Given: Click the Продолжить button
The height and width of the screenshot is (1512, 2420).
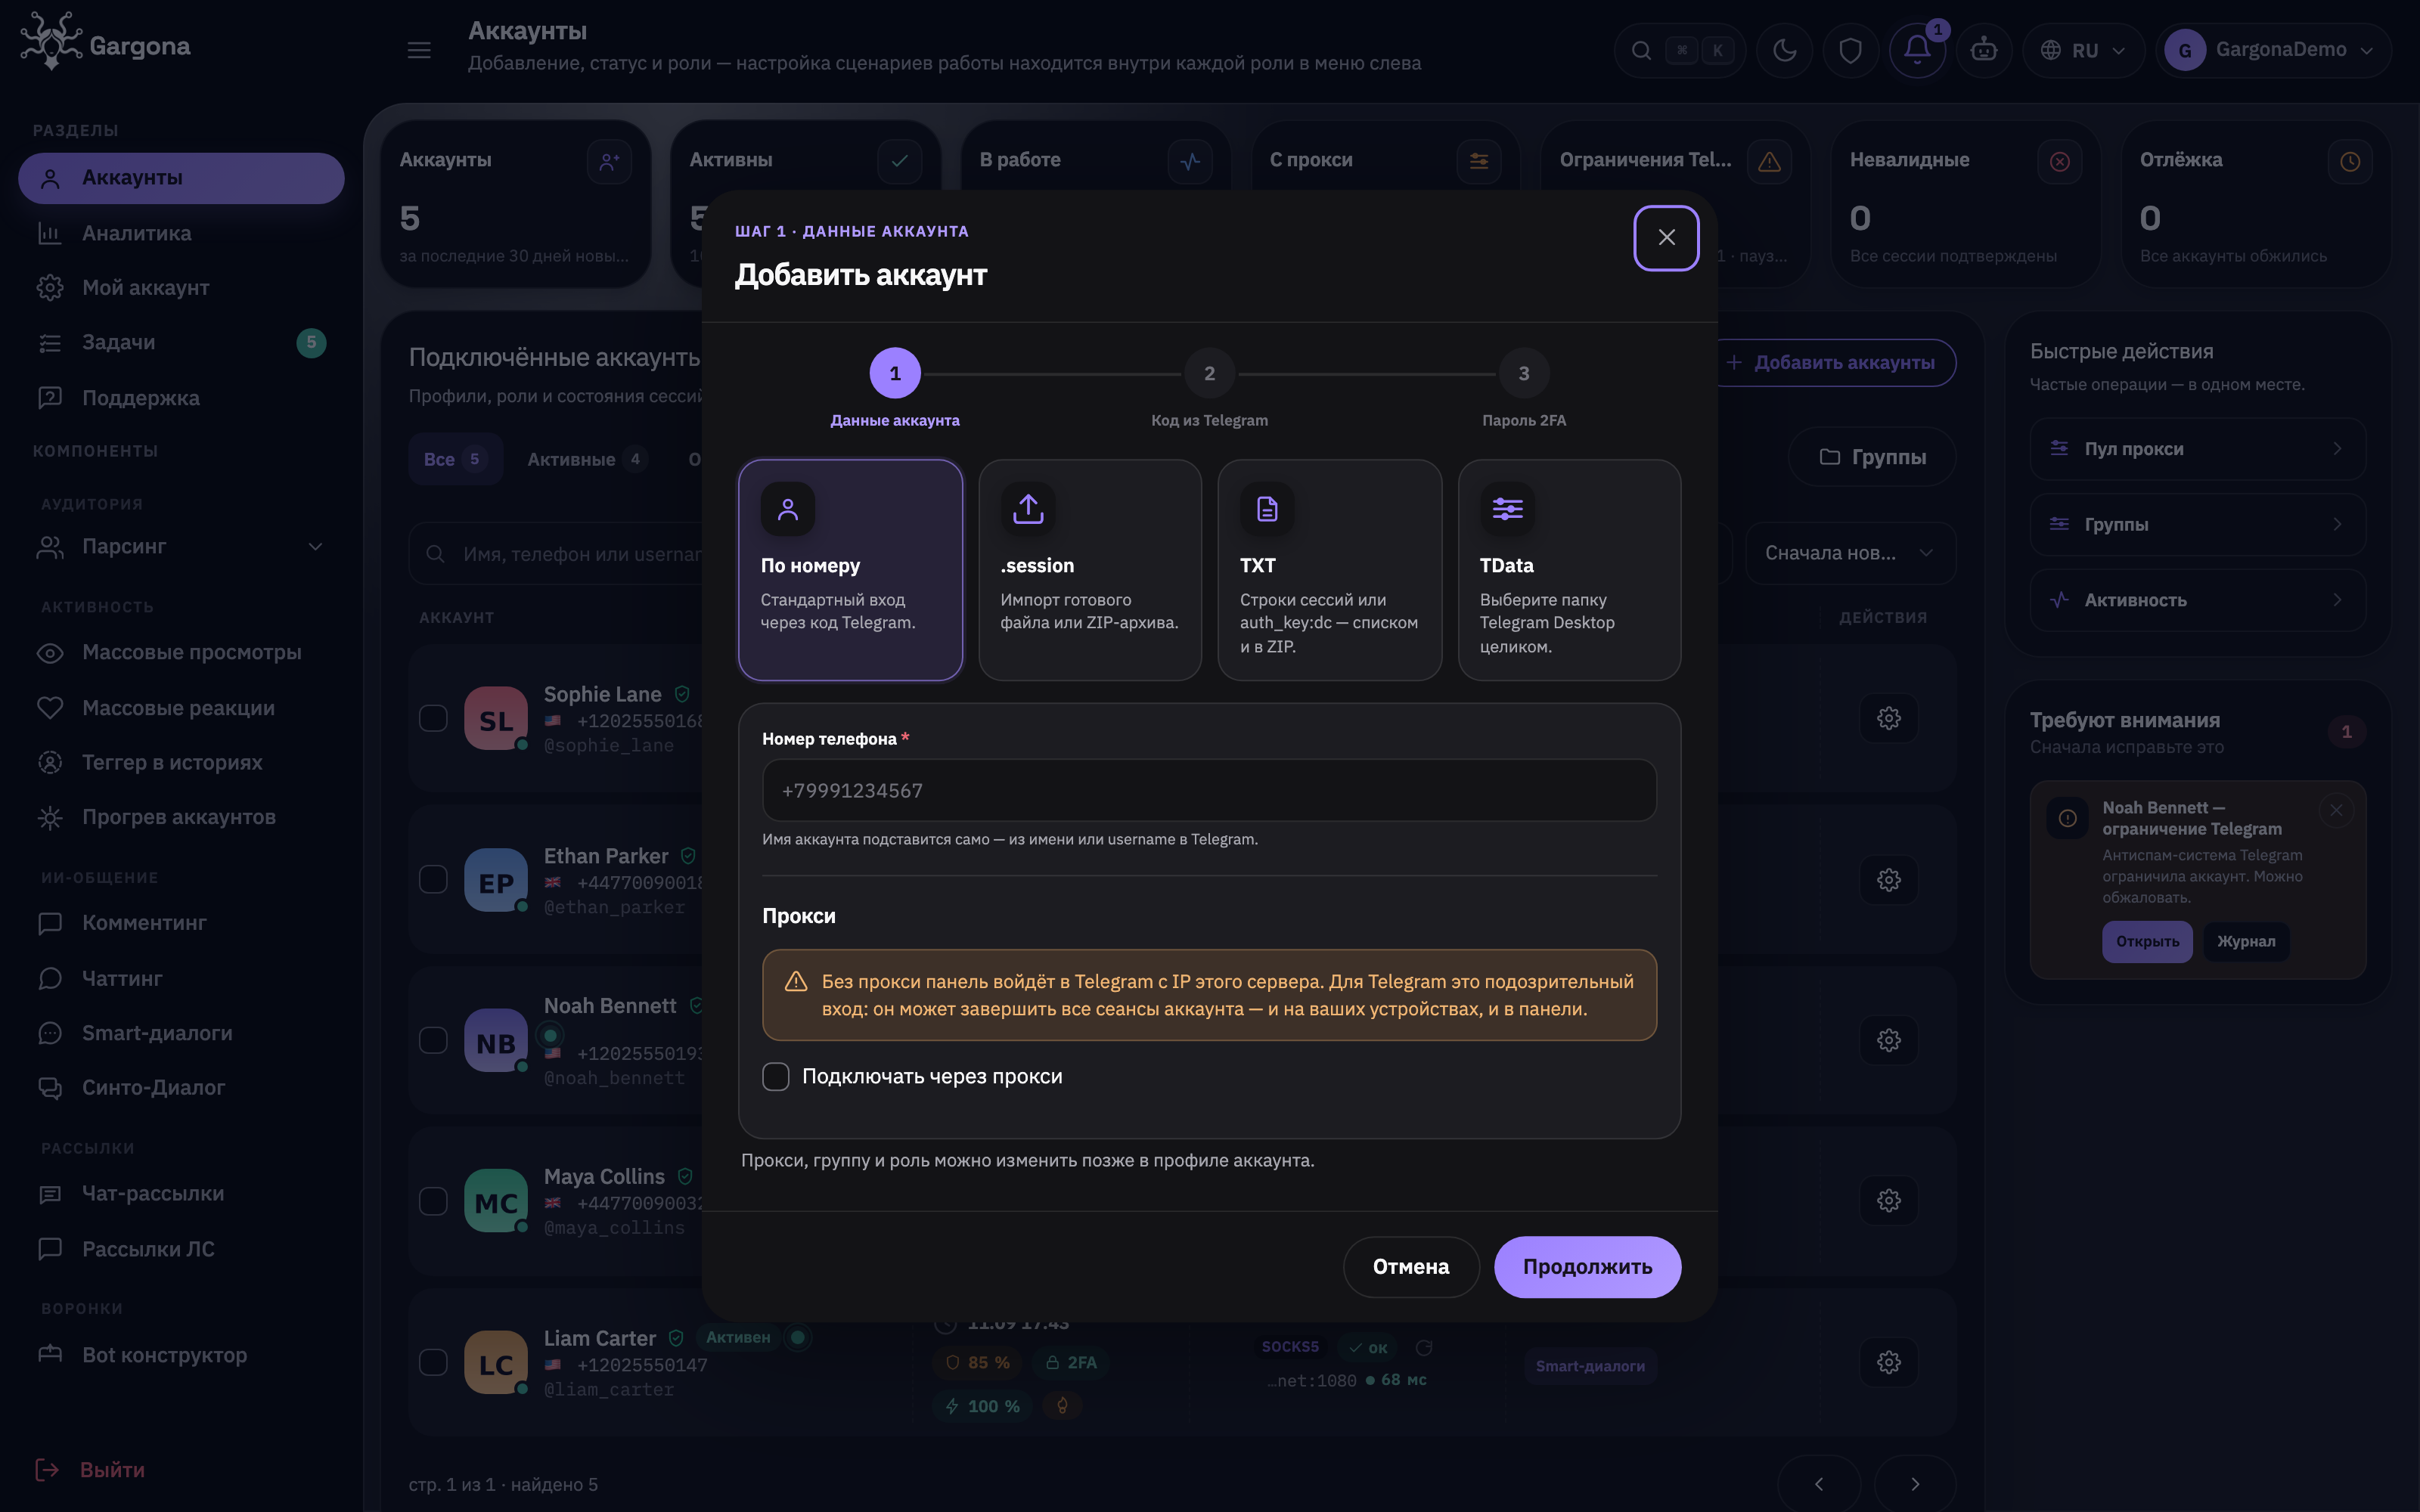Looking at the screenshot, I should (1587, 1267).
